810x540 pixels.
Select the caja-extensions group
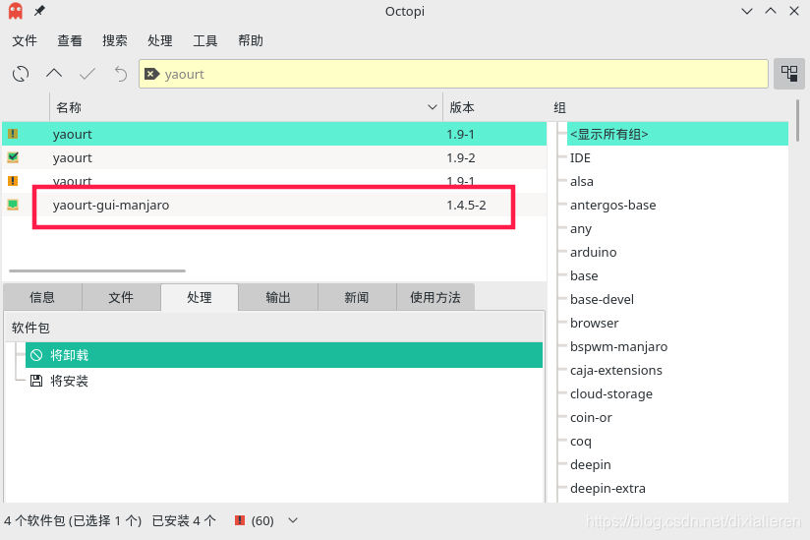coord(615,371)
